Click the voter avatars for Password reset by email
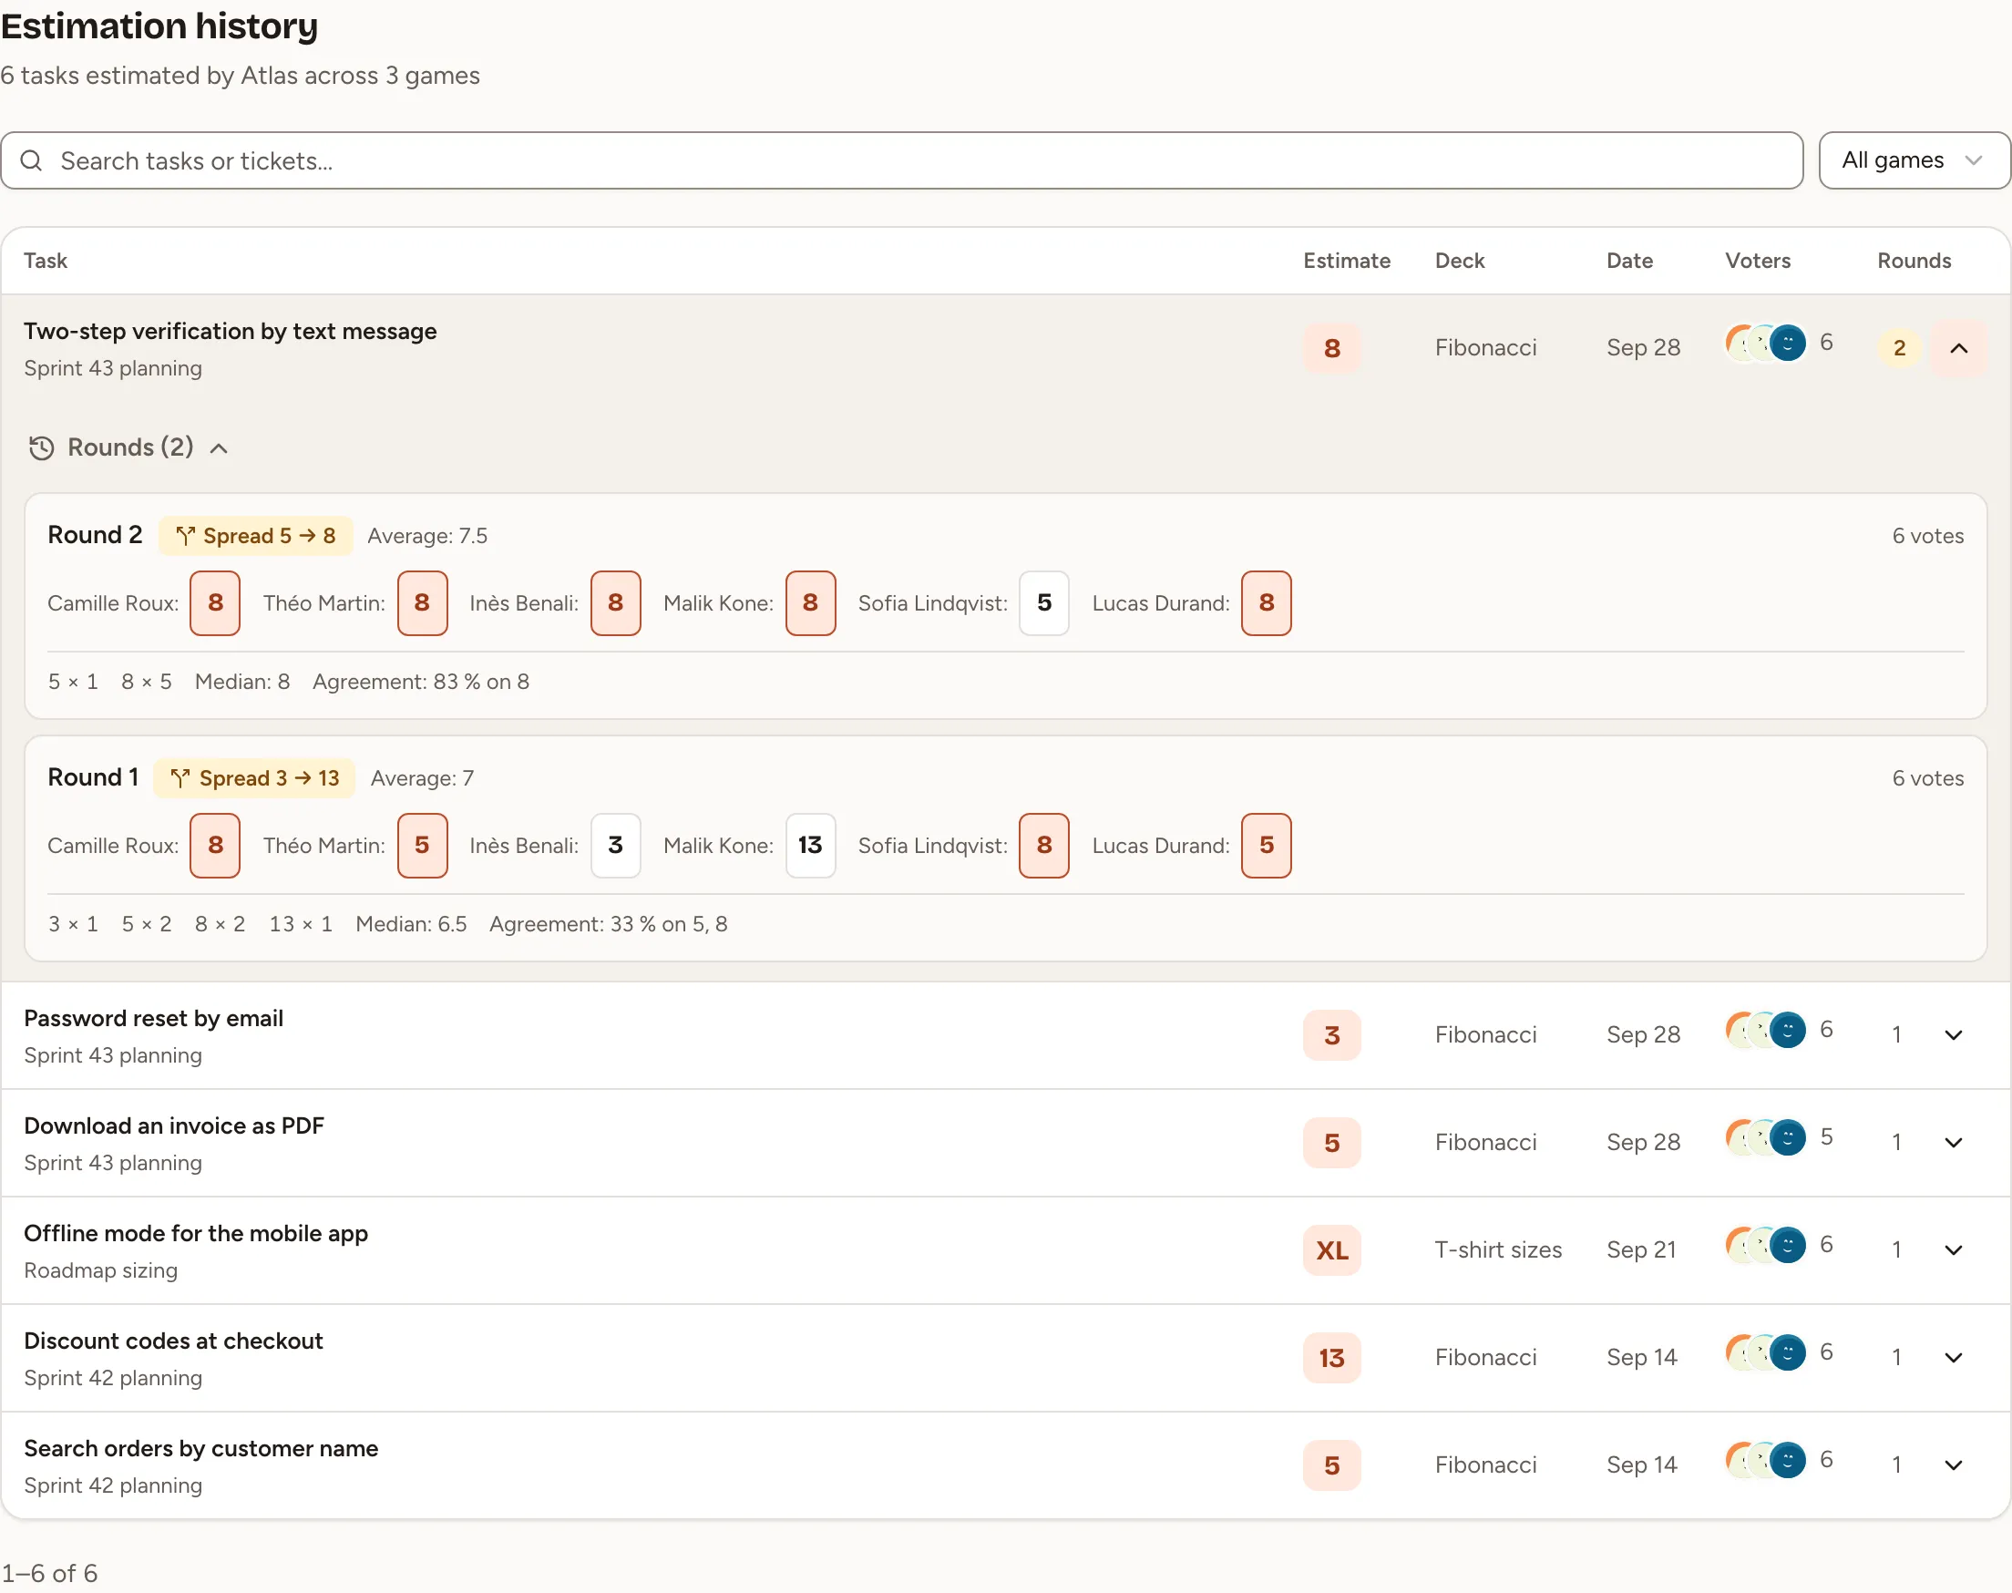Screen dimensions: 2012x1593 (x=1766, y=1031)
